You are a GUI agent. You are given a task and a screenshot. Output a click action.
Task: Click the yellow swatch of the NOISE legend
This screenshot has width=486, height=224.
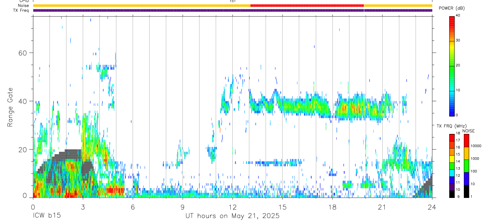(x=466, y=153)
